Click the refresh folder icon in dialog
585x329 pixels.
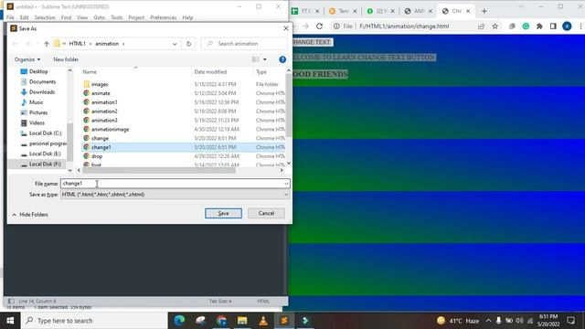click(188, 44)
